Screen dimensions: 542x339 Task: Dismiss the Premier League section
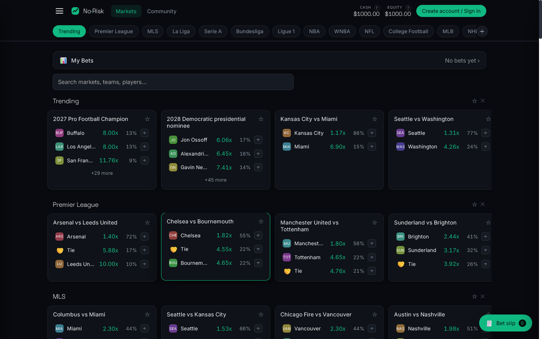tap(483, 204)
